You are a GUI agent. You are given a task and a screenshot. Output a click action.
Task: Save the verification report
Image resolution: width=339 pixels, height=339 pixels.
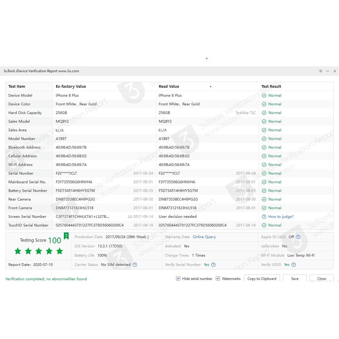click(295, 278)
